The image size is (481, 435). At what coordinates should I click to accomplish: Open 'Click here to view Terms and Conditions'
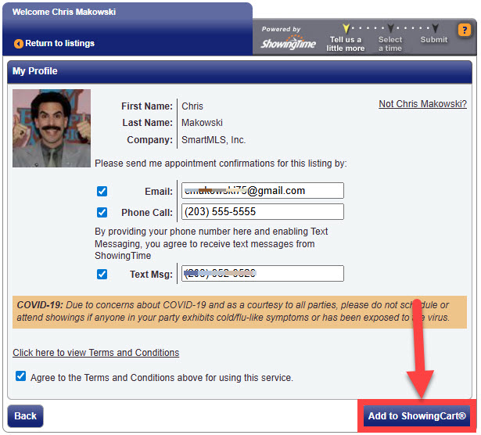coord(95,353)
